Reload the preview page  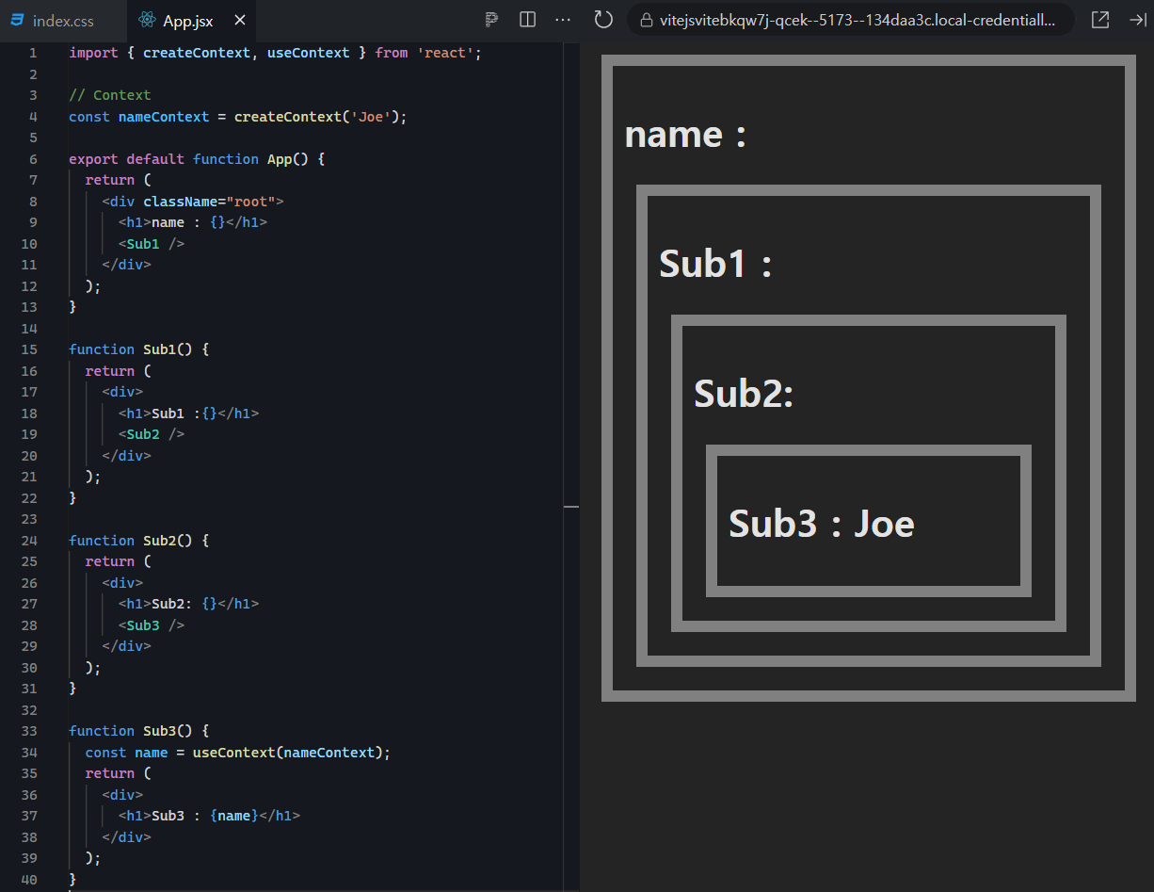604,20
